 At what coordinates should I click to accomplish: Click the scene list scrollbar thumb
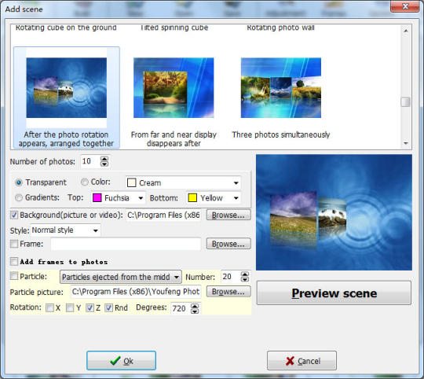click(405, 102)
